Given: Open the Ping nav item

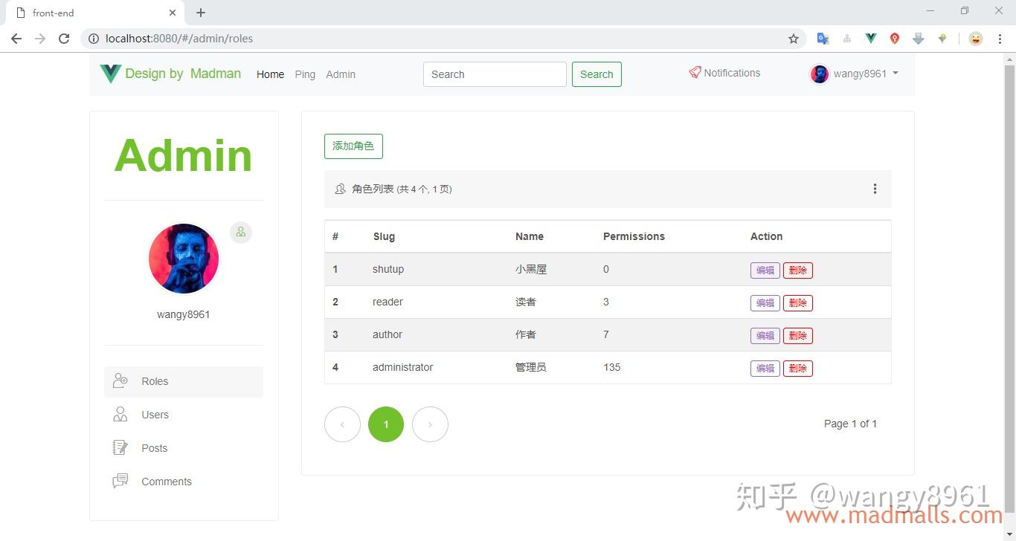Looking at the screenshot, I should tap(305, 74).
